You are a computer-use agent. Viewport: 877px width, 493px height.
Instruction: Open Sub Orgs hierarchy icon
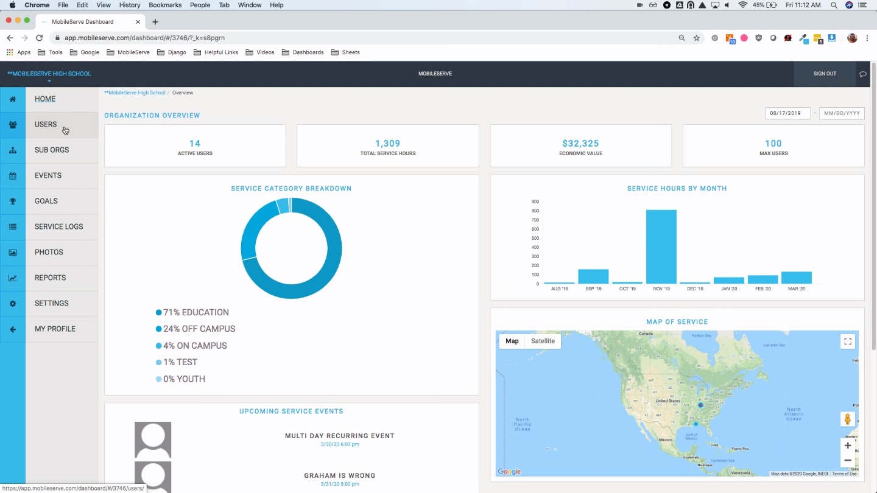click(x=13, y=150)
